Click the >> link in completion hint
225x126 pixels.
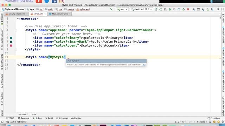point(144,65)
